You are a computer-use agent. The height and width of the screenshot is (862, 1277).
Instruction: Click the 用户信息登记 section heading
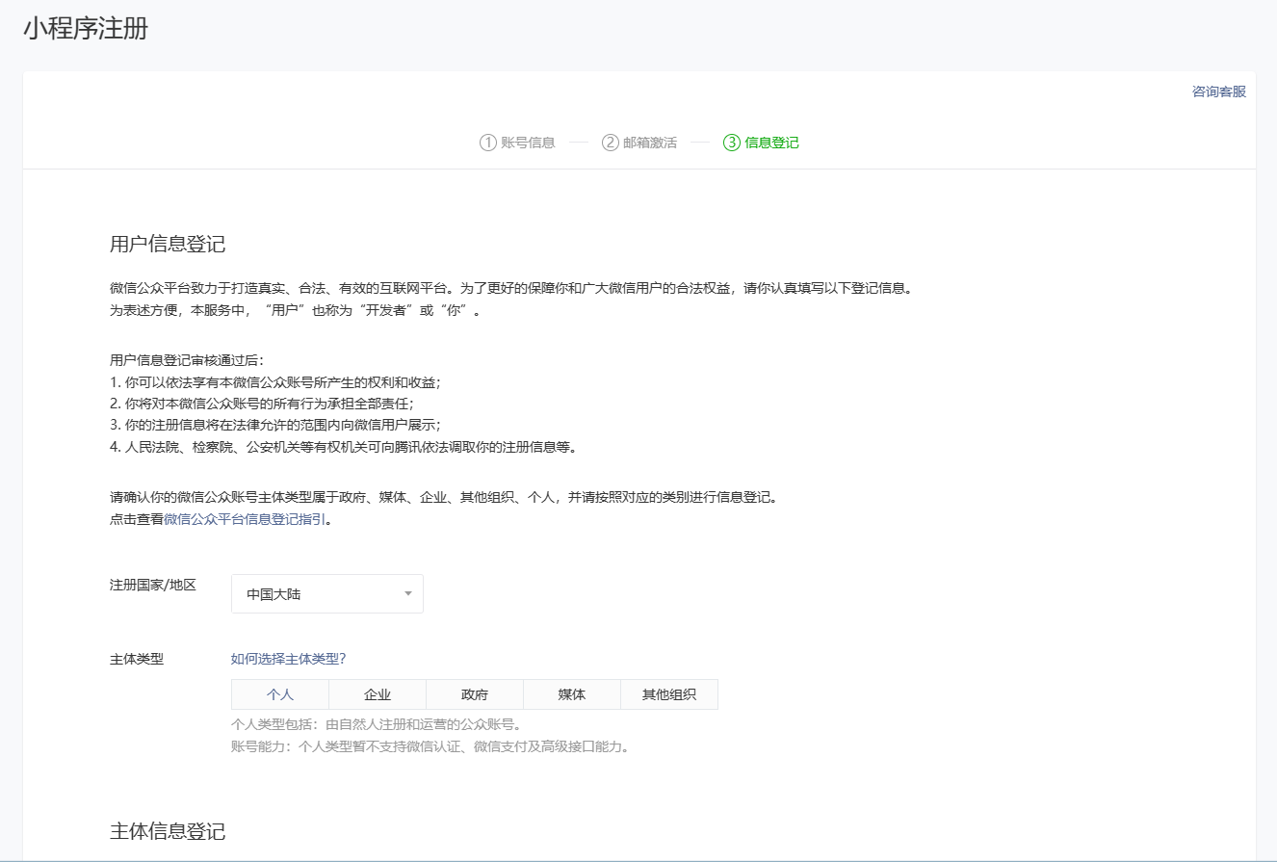click(x=168, y=244)
